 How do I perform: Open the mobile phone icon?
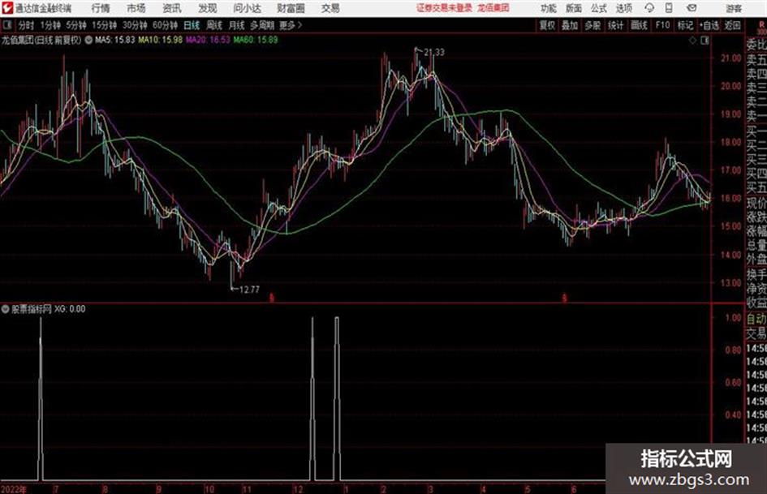tap(669, 8)
